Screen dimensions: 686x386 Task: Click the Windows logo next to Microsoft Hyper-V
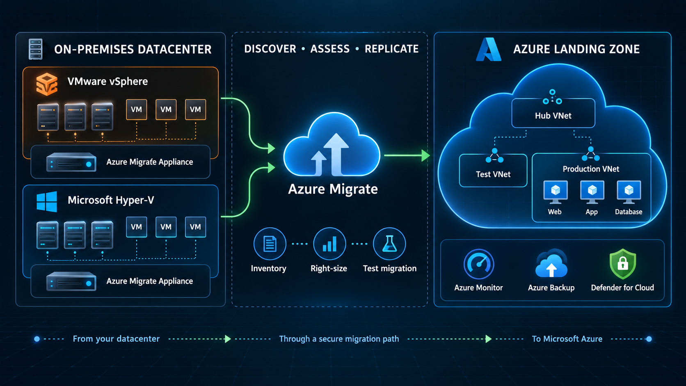point(47,201)
